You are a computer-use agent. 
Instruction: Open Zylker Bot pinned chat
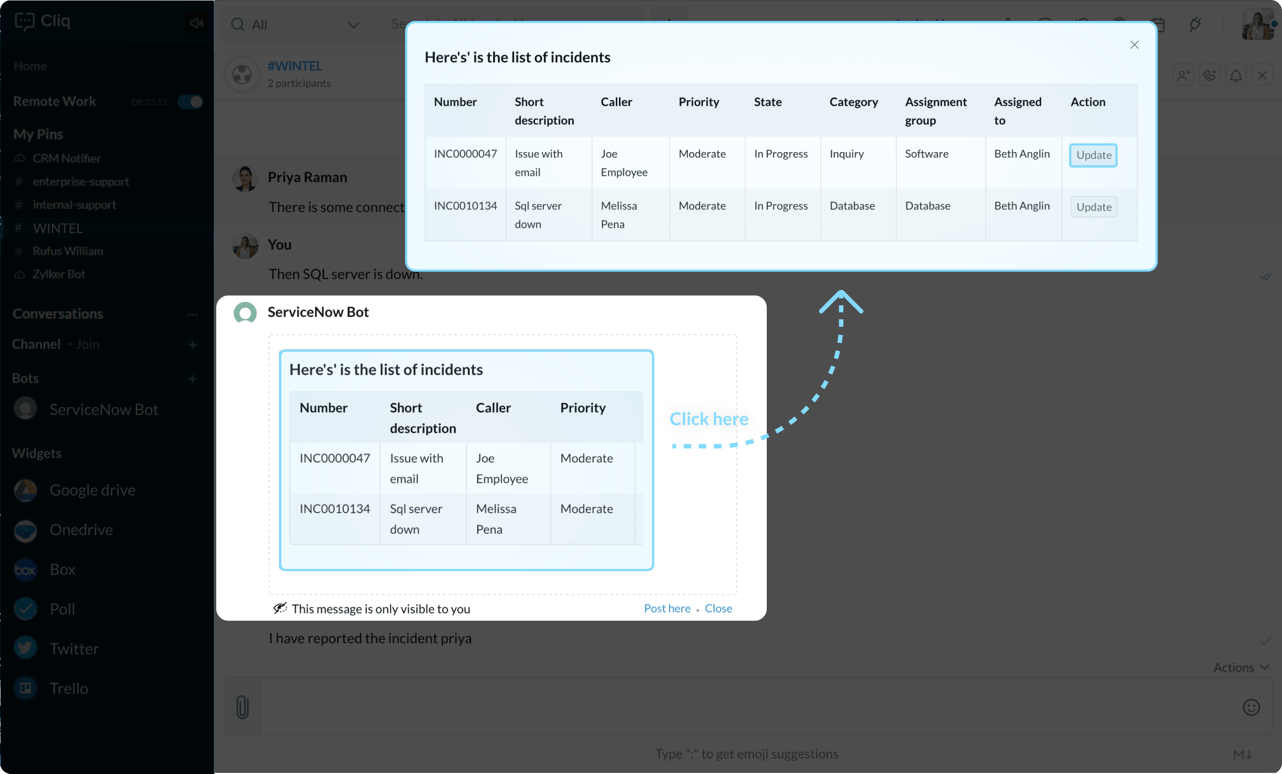pos(58,274)
